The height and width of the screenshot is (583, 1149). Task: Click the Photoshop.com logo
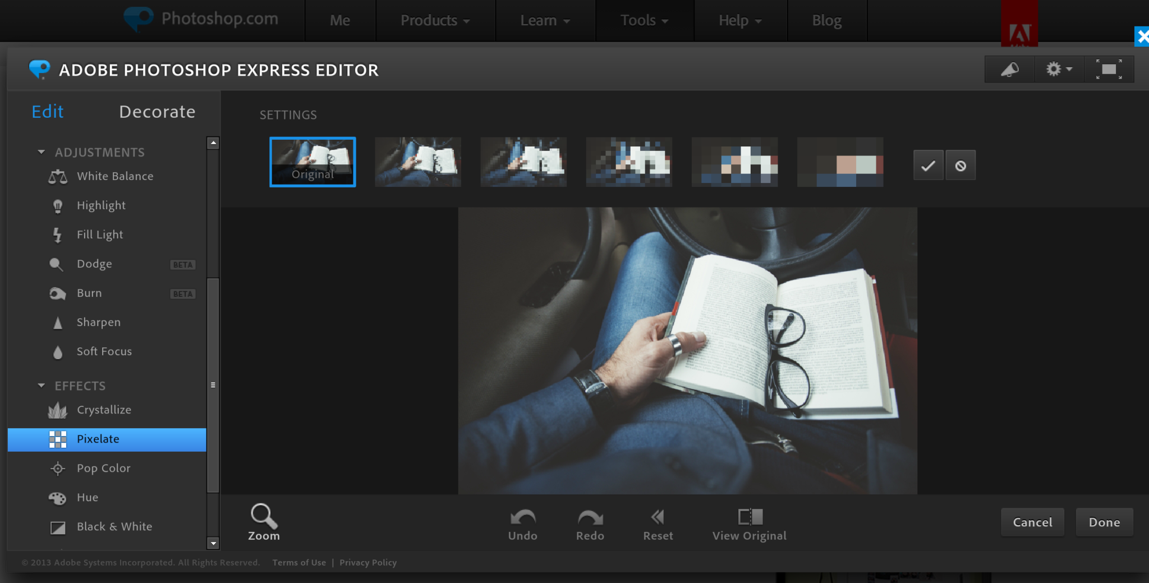point(201,19)
